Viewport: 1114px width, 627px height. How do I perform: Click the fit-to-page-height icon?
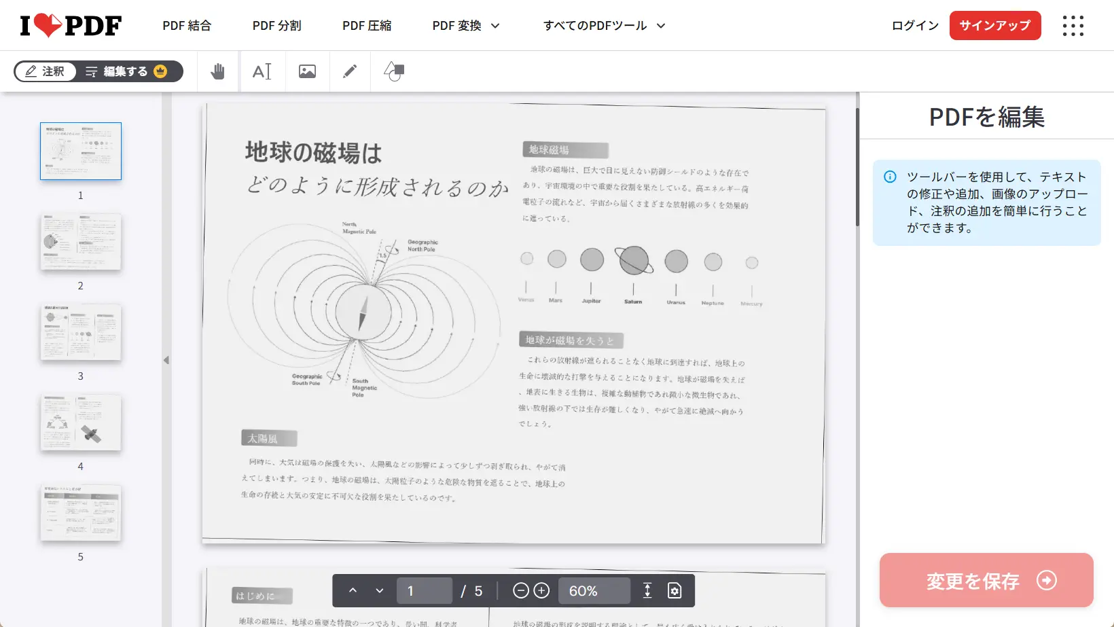[x=647, y=590]
